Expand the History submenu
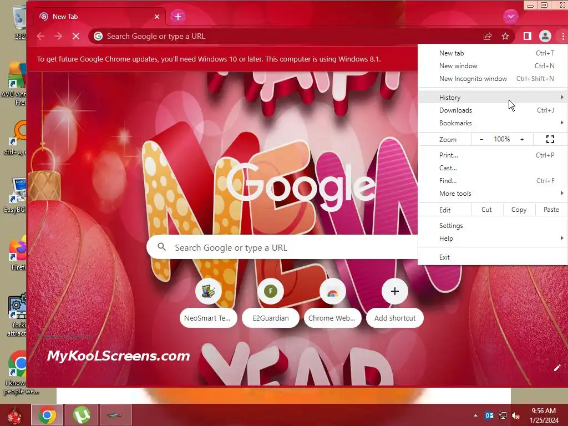568x426 pixels. 493,98
